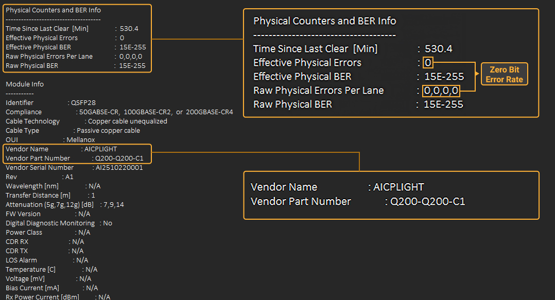Click the 530.4 value in the enlarged callout
The image size is (555, 300).
click(x=438, y=49)
